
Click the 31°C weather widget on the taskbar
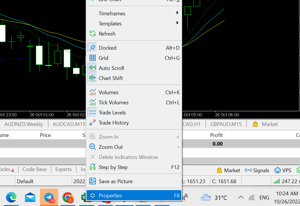214,197
